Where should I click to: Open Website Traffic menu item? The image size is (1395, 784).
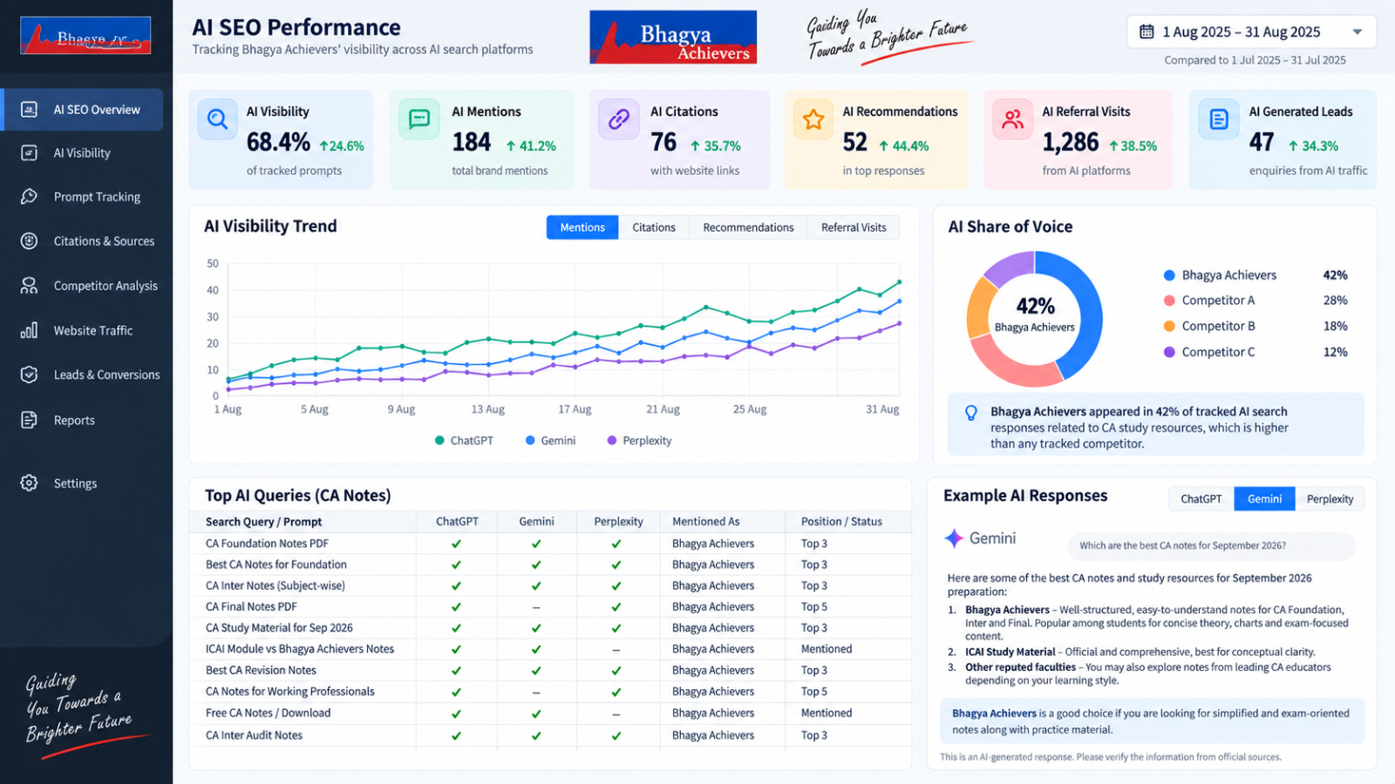coord(93,331)
